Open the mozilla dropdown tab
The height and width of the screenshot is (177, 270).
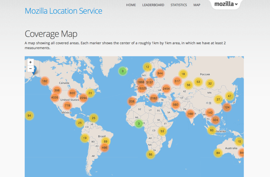point(226,5)
